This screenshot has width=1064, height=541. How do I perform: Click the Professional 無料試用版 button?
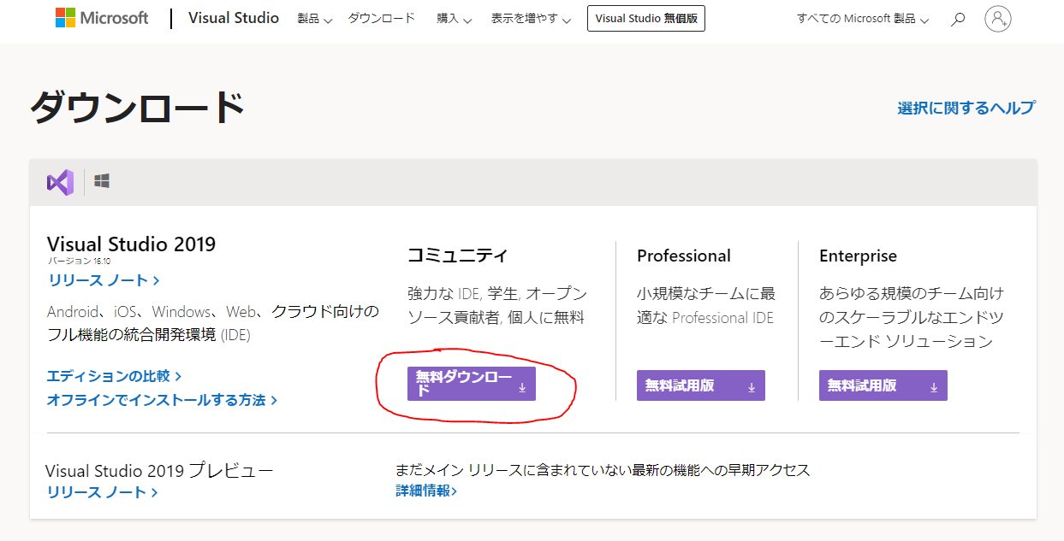coord(701,385)
